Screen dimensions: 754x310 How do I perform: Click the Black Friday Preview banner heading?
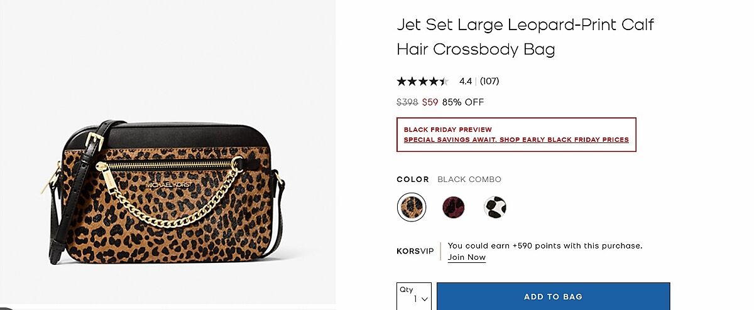[448, 130]
